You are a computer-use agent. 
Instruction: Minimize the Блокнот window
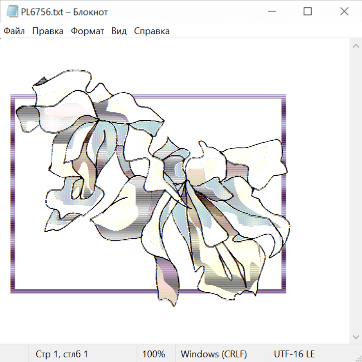[x=271, y=12]
